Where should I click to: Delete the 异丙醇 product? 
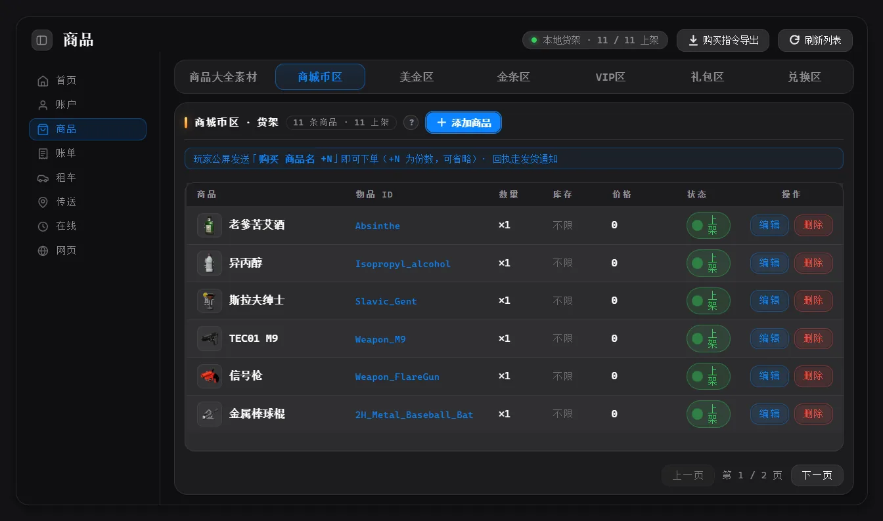pyautogui.click(x=813, y=263)
